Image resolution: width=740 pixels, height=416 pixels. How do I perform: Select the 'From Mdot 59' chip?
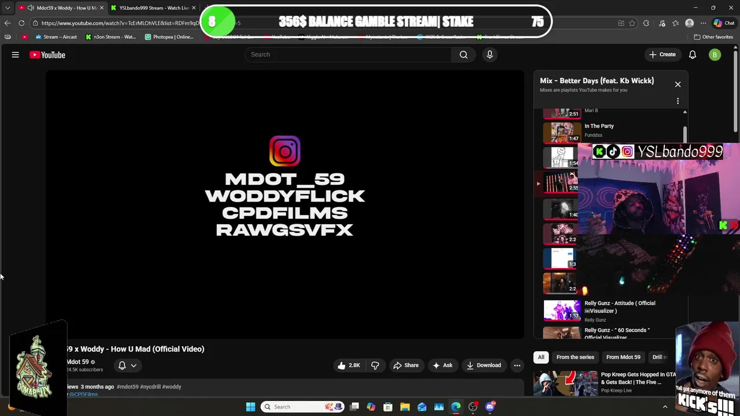[623, 357]
